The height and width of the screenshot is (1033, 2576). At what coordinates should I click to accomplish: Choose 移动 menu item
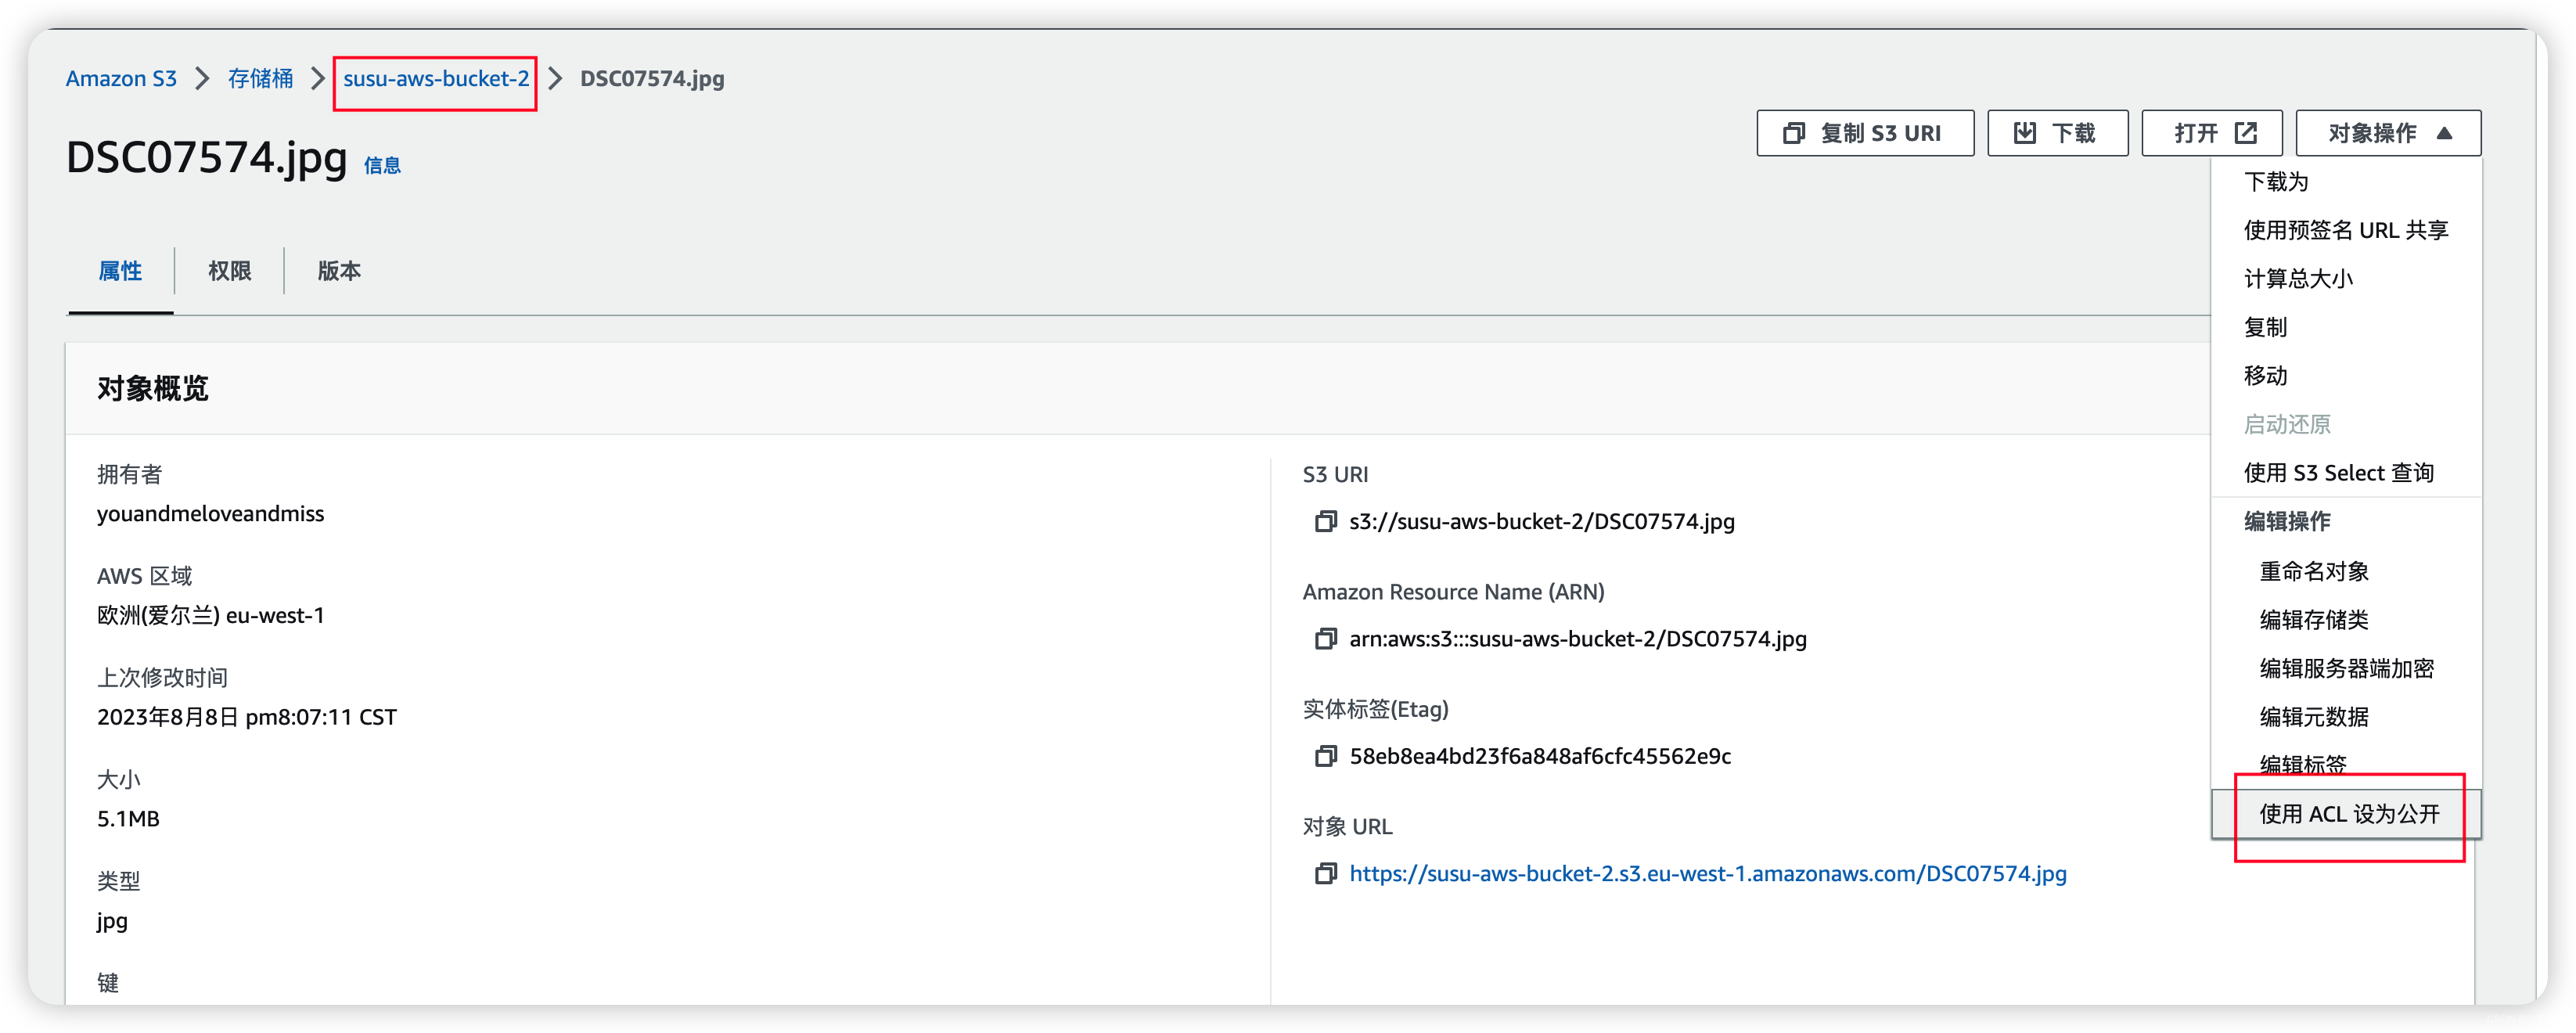pyautogui.click(x=2346, y=375)
